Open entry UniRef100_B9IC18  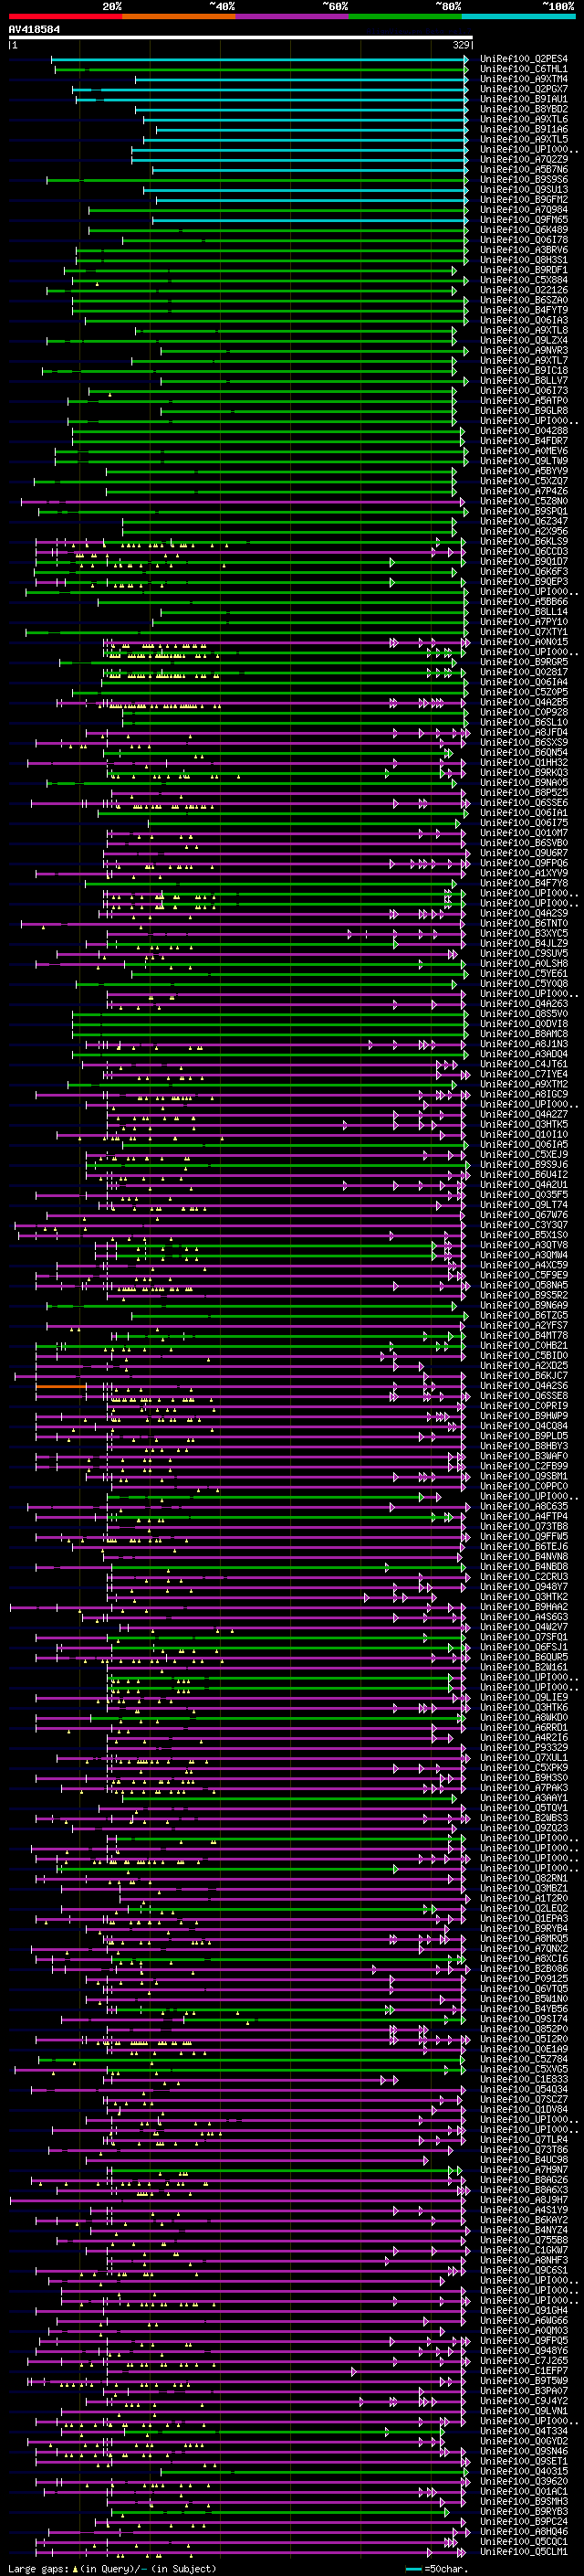[524, 371]
